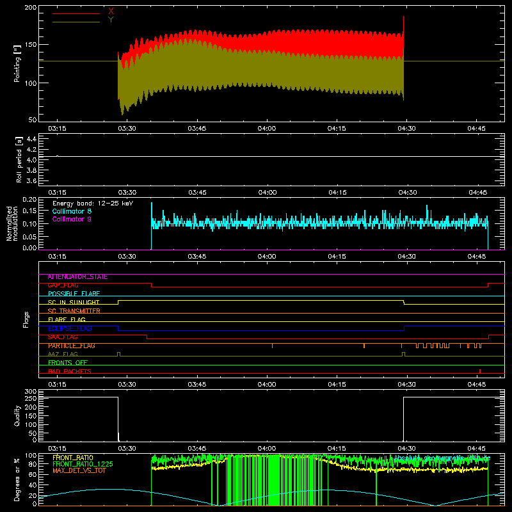Viewport: 512px width, 512px height.
Task: Click the 3.6 tick on Roll period axis
Action: tap(31, 180)
